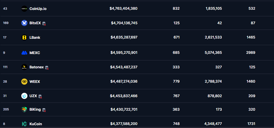
Task: Click the LBank exchange logo
Action: tap(24, 37)
